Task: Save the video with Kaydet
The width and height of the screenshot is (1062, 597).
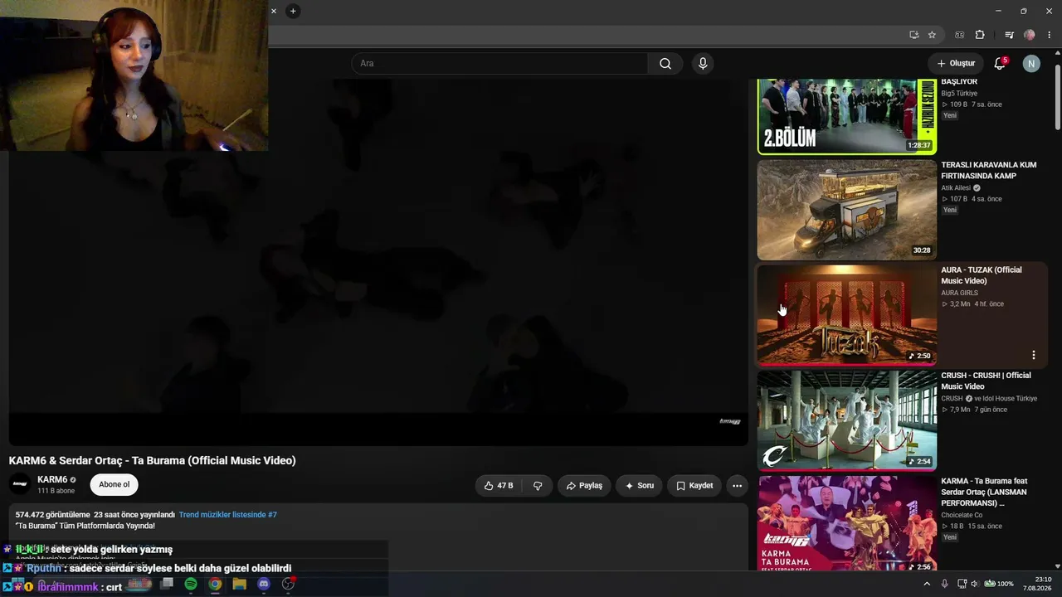Action: (694, 486)
